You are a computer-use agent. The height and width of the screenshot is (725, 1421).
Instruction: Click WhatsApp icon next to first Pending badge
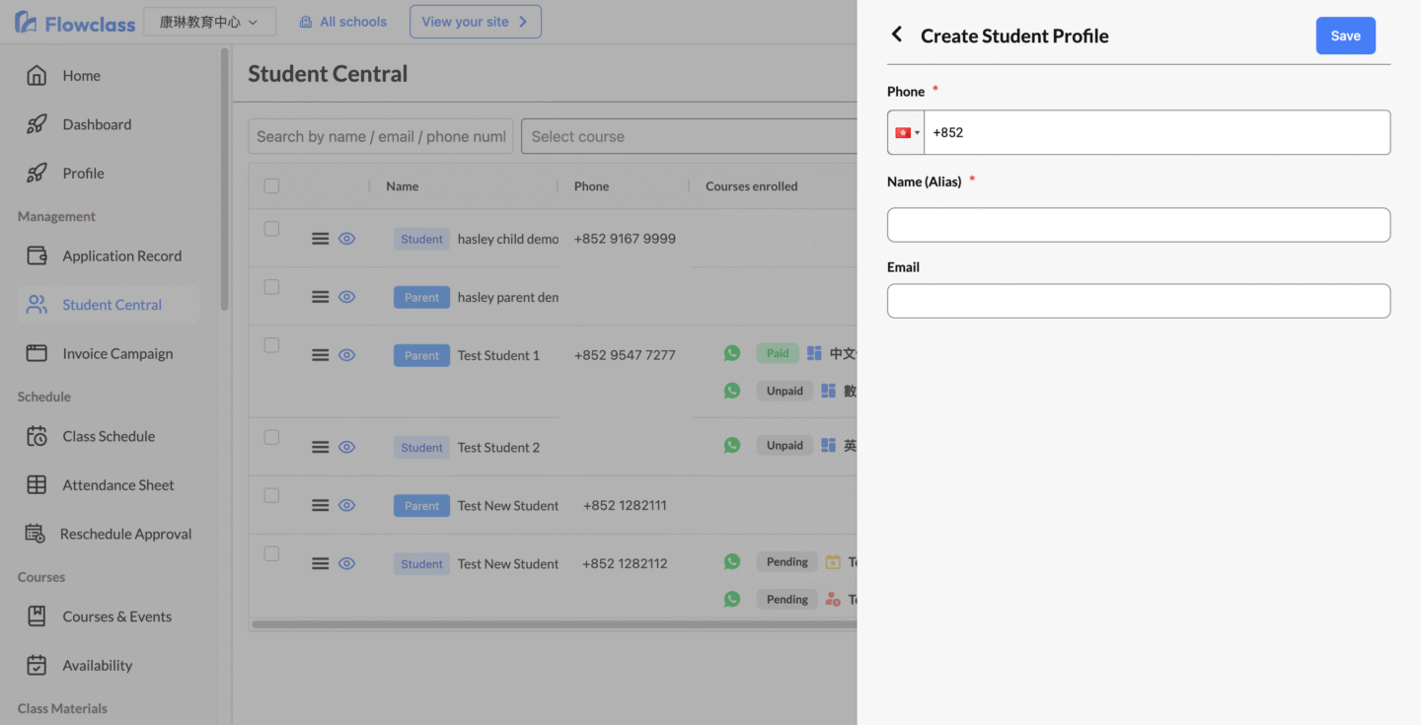coord(731,561)
